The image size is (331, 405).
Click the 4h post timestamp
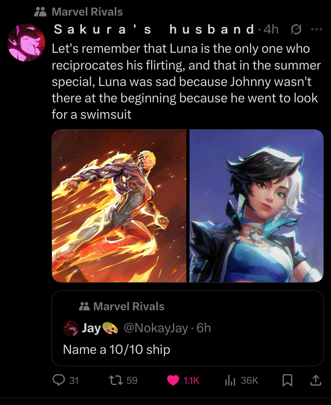point(271,30)
